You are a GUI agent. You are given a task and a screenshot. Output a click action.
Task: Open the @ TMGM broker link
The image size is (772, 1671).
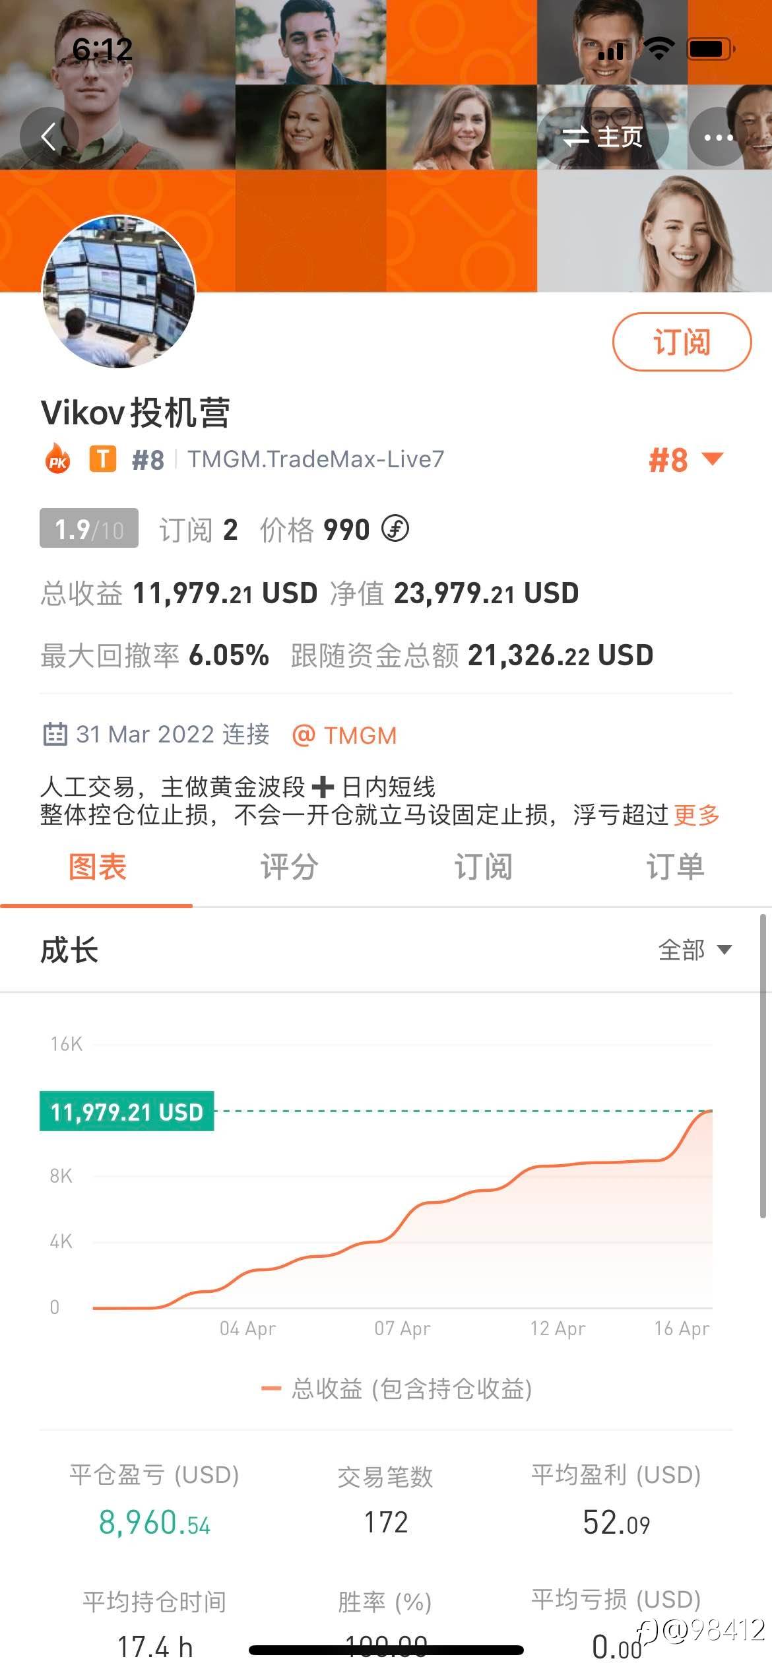coord(344,735)
